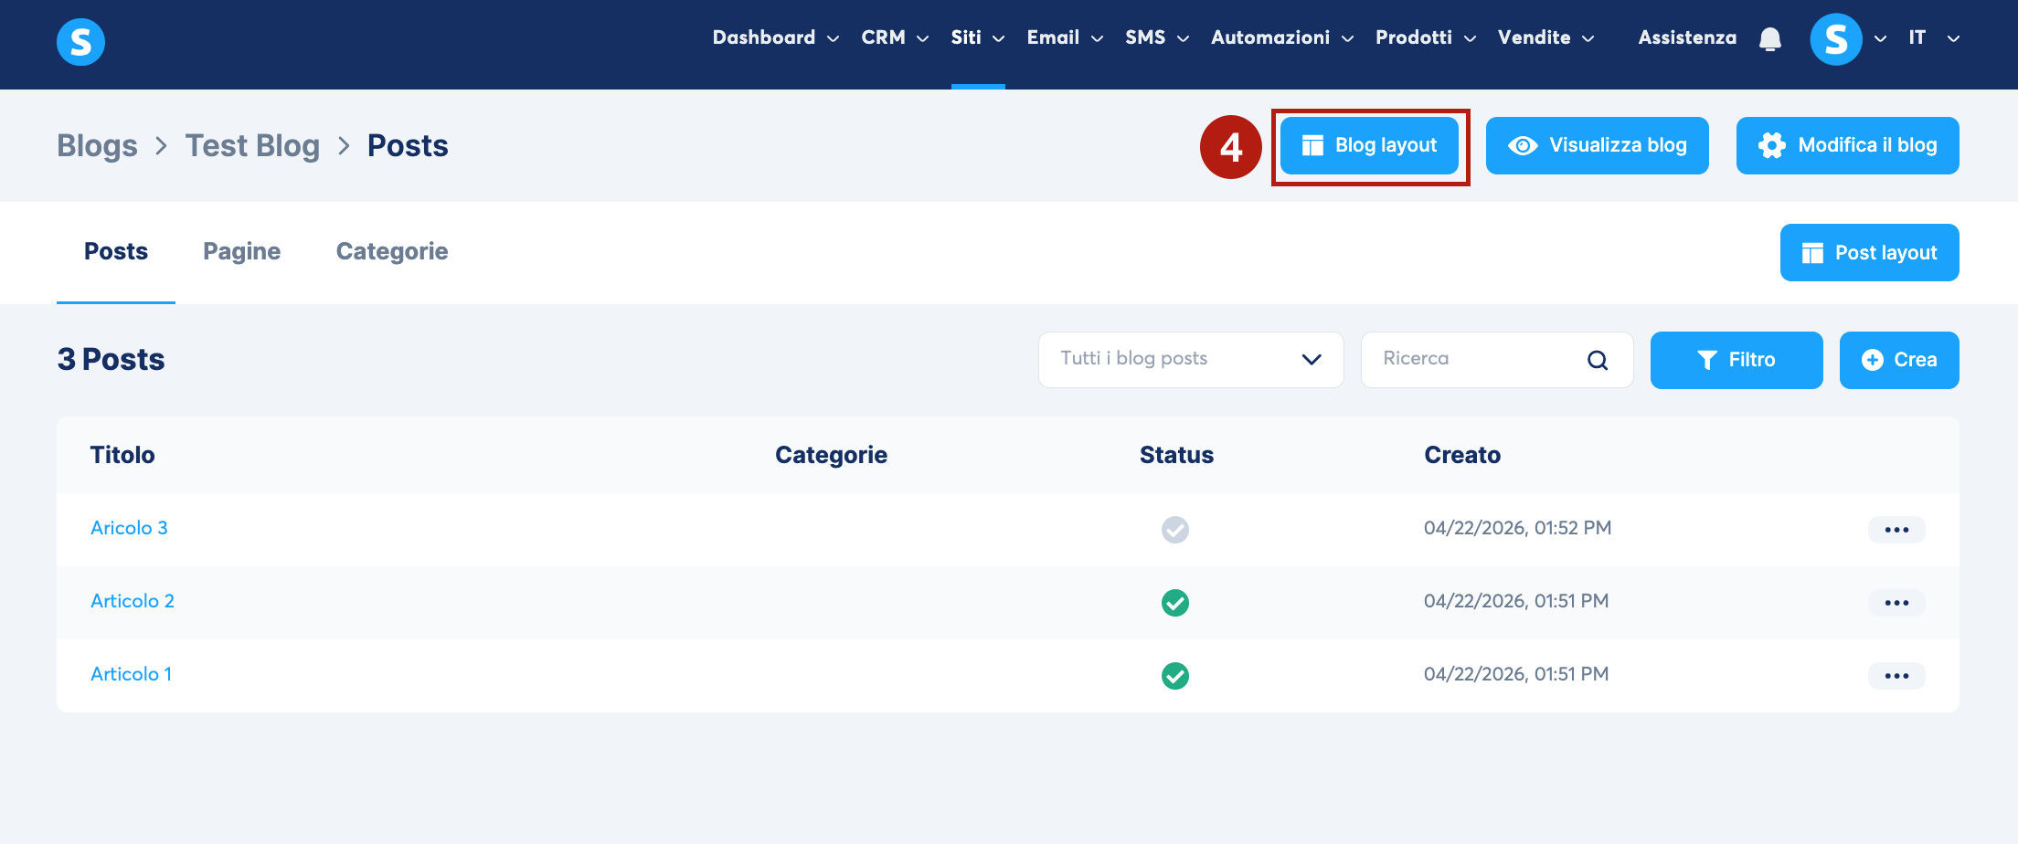The image size is (2018, 844).
Task: Toggle published status of Aricolo 3
Action: click(x=1174, y=530)
